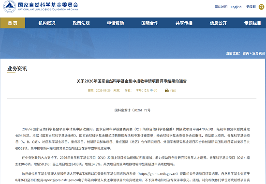Viewport: 266px width, 184px height.
Task: Open 专题栏目 menu
Action: (252, 23)
